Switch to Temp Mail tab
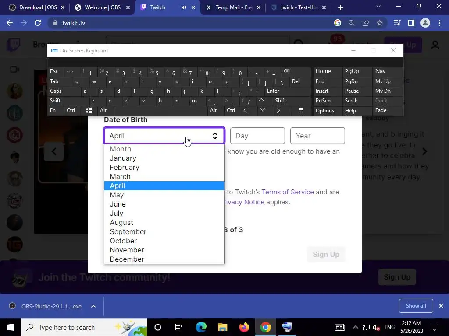449x336 pixels. pos(233,7)
